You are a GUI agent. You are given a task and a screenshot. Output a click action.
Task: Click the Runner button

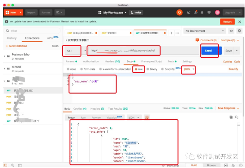point(46,13)
